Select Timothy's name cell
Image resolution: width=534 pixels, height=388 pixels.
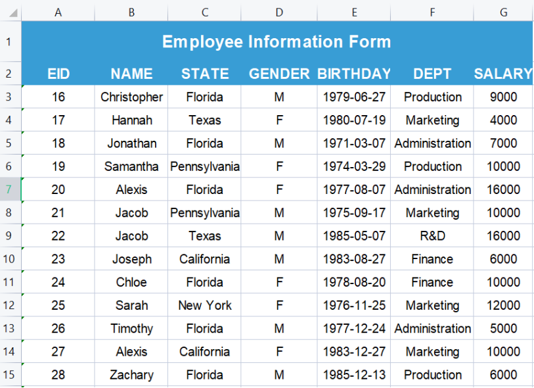click(x=131, y=328)
